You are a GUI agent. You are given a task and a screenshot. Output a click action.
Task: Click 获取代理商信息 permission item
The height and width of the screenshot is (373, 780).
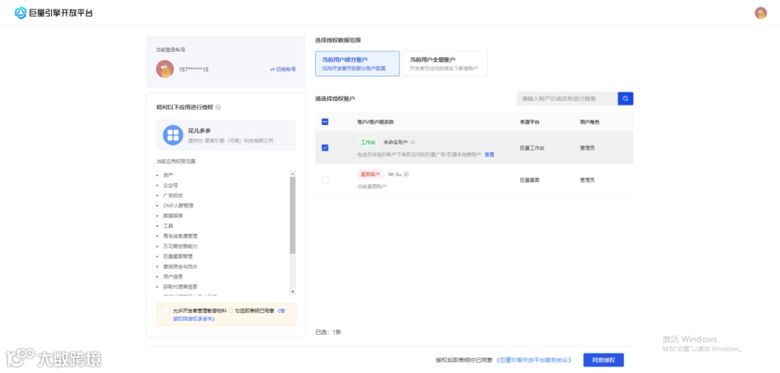(x=181, y=286)
